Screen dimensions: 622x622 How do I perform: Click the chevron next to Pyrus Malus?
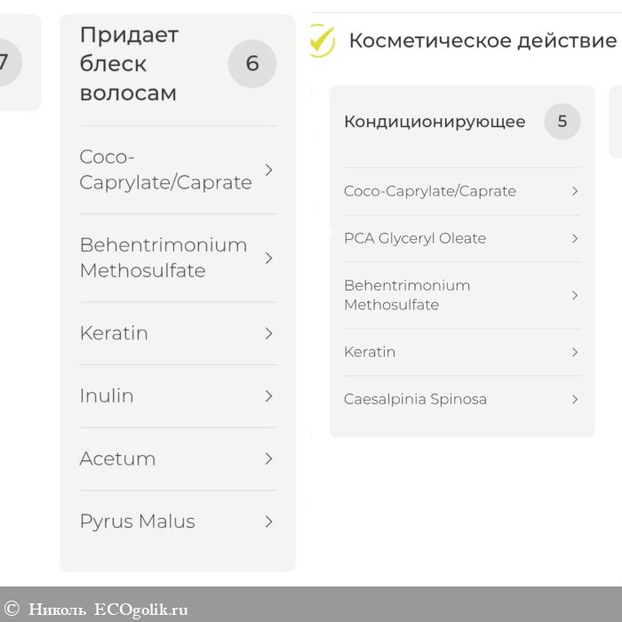point(268,522)
